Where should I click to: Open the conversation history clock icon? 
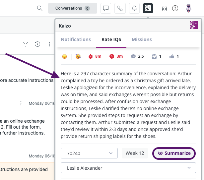coord(37,44)
